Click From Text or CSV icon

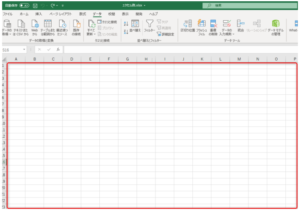(21, 26)
